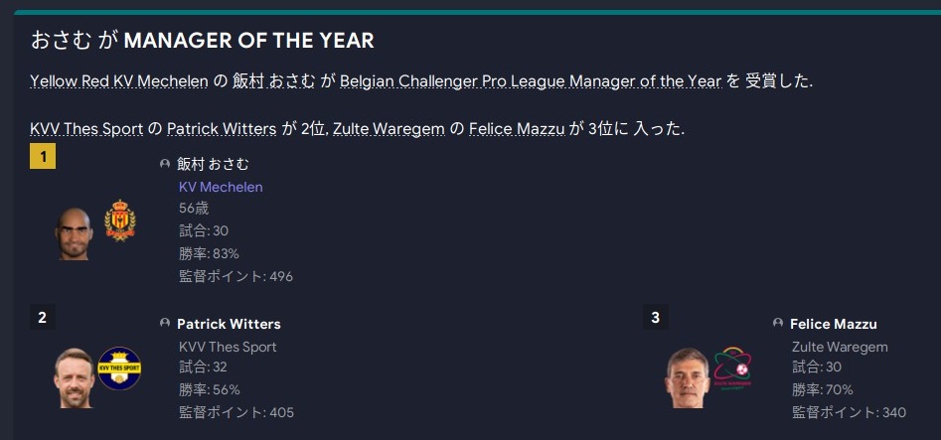Follow Zulte Waregem link in the summary
Image resolution: width=941 pixels, height=440 pixels.
click(389, 128)
